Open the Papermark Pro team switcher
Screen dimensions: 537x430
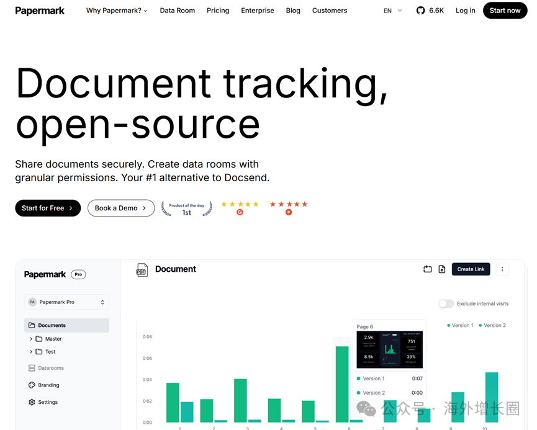click(66, 302)
